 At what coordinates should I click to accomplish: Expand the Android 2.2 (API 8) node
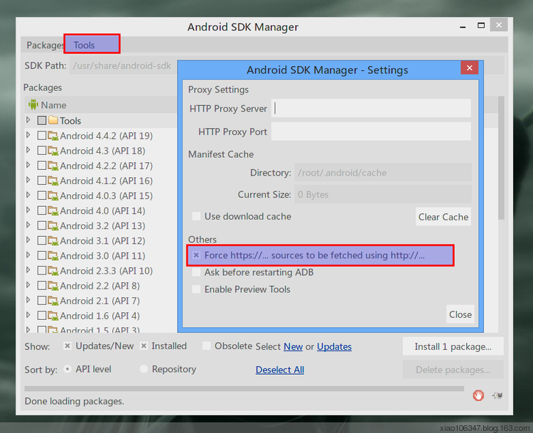tap(28, 285)
